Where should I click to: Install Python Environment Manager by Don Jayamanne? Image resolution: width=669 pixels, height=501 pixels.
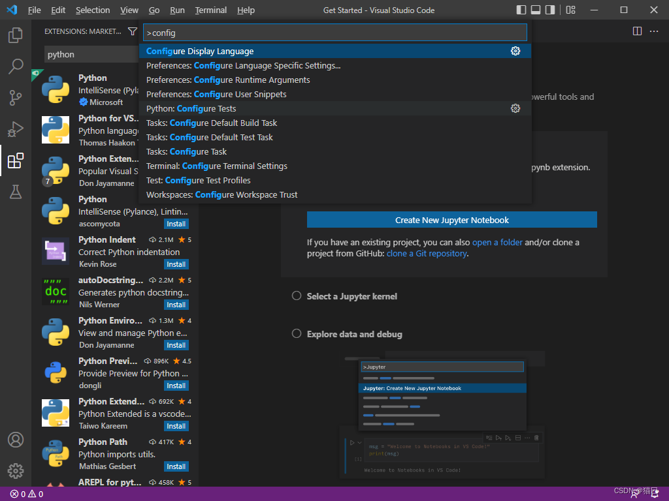(176, 346)
